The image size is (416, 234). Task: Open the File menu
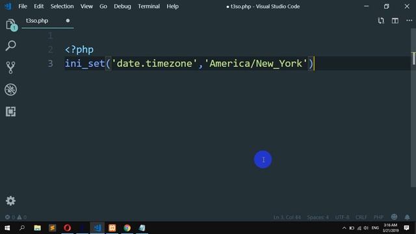(23, 6)
